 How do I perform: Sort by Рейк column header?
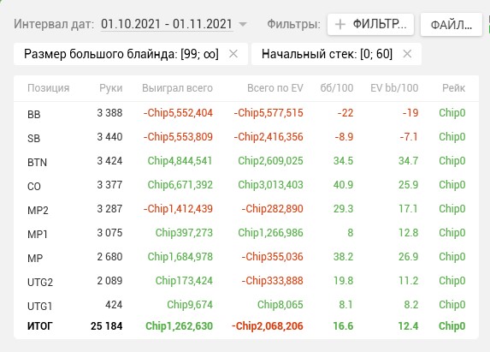click(x=453, y=88)
